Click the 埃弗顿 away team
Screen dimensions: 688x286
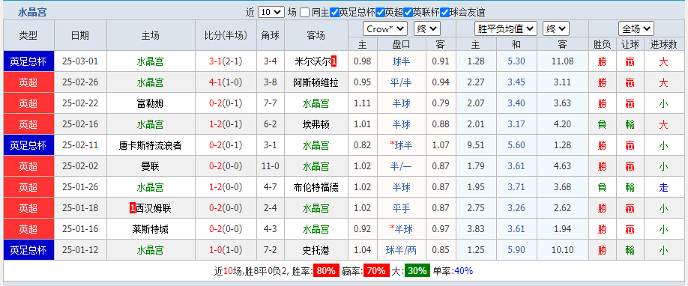316,124
